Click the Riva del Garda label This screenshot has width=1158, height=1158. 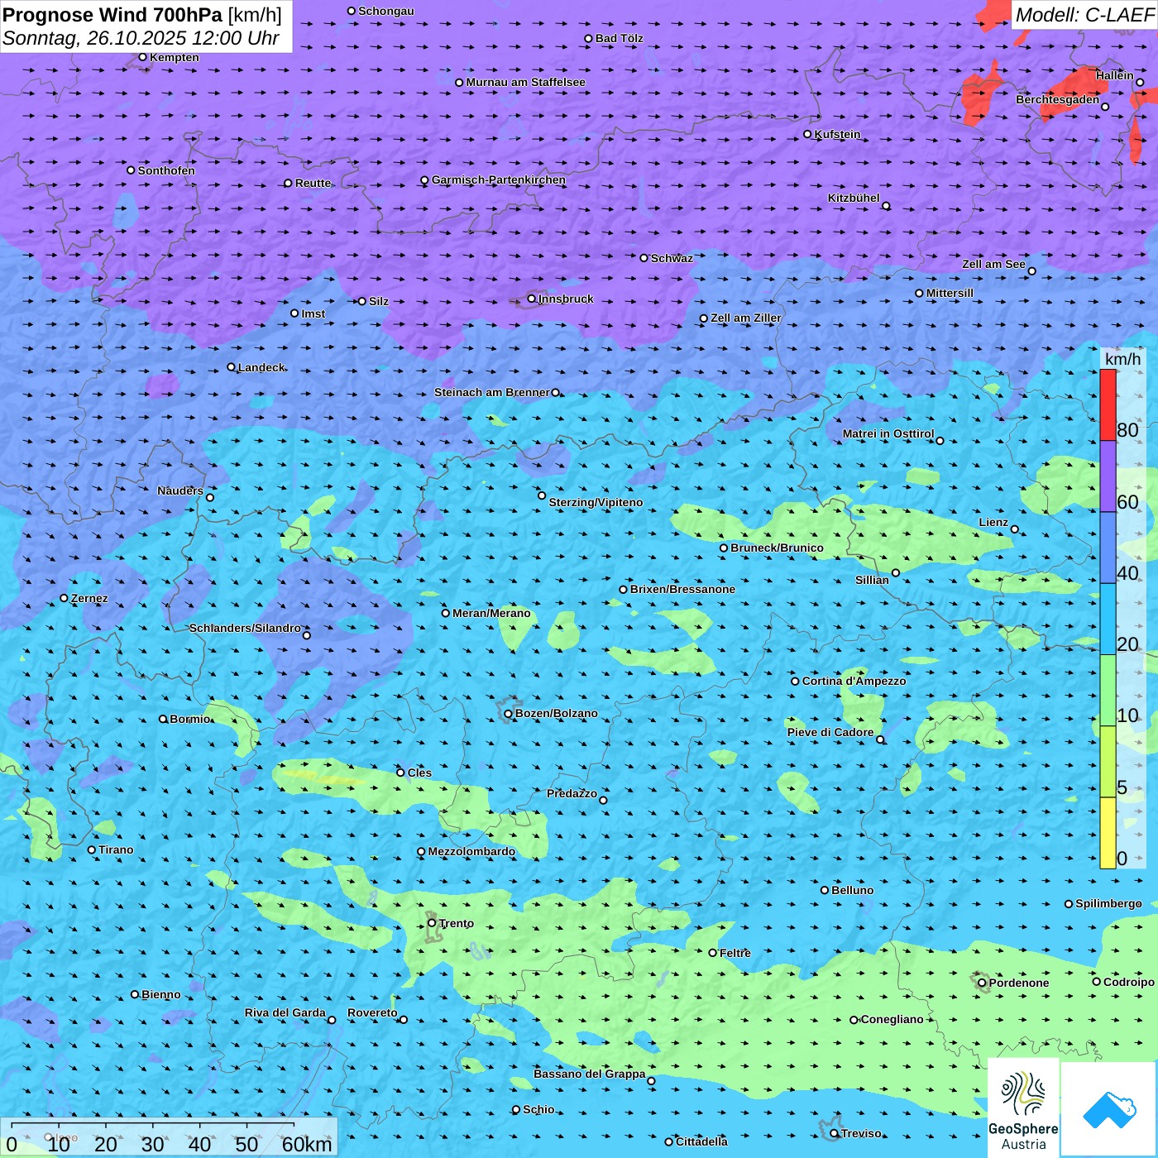pos(285,1012)
